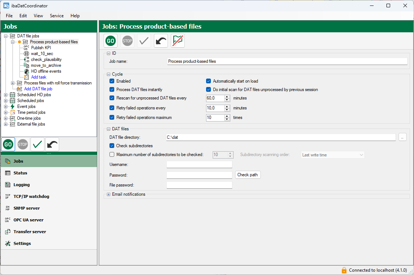414x275 pixels.
Task: Expand the Email notifications section
Action: tap(108, 195)
